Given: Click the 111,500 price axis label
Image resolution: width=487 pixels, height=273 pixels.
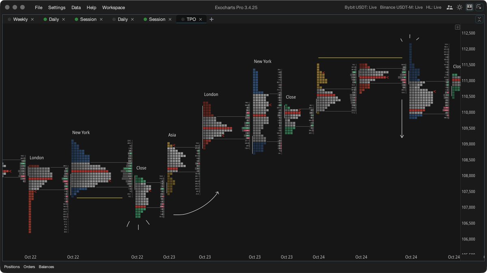Looking at the screenshot, I should tap(469, 65).
